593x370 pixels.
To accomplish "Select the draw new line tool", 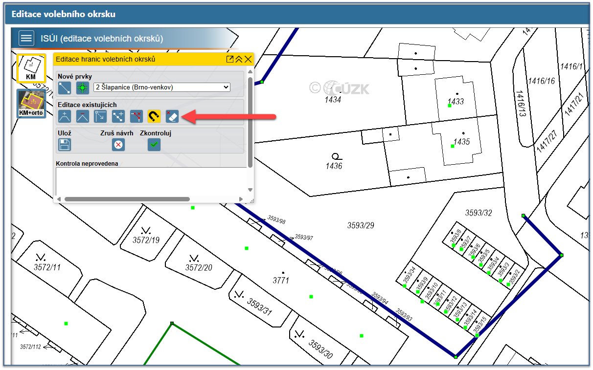I will point(65,88).
